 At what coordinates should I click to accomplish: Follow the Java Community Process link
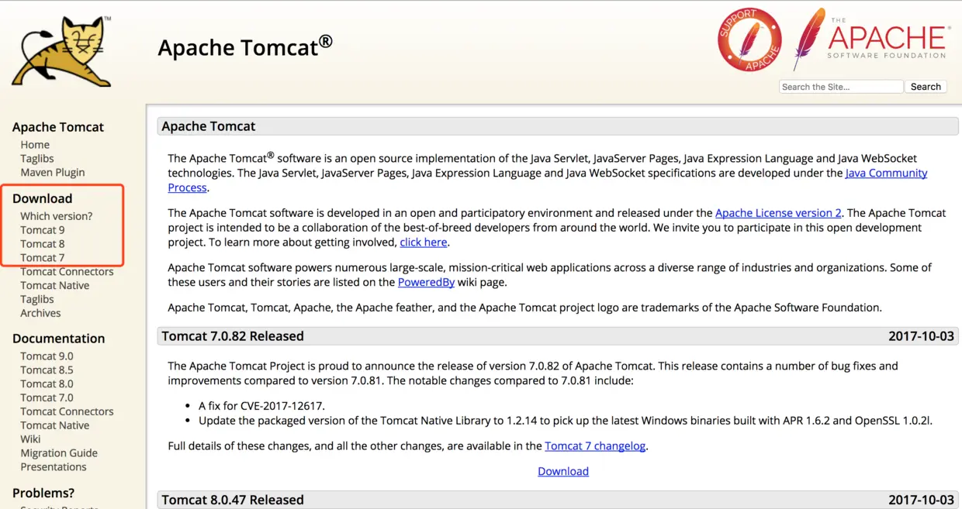(886, 173)
